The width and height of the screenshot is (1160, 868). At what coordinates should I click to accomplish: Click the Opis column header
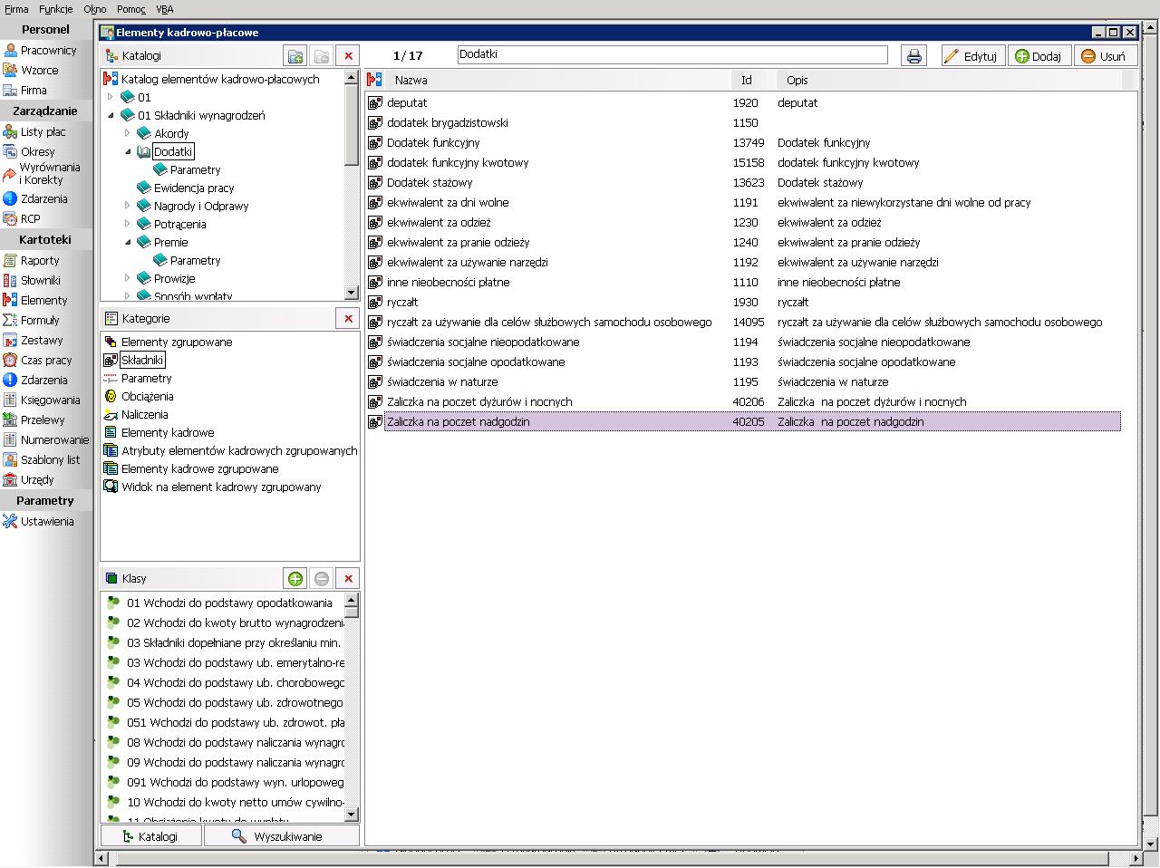point(948,80)
